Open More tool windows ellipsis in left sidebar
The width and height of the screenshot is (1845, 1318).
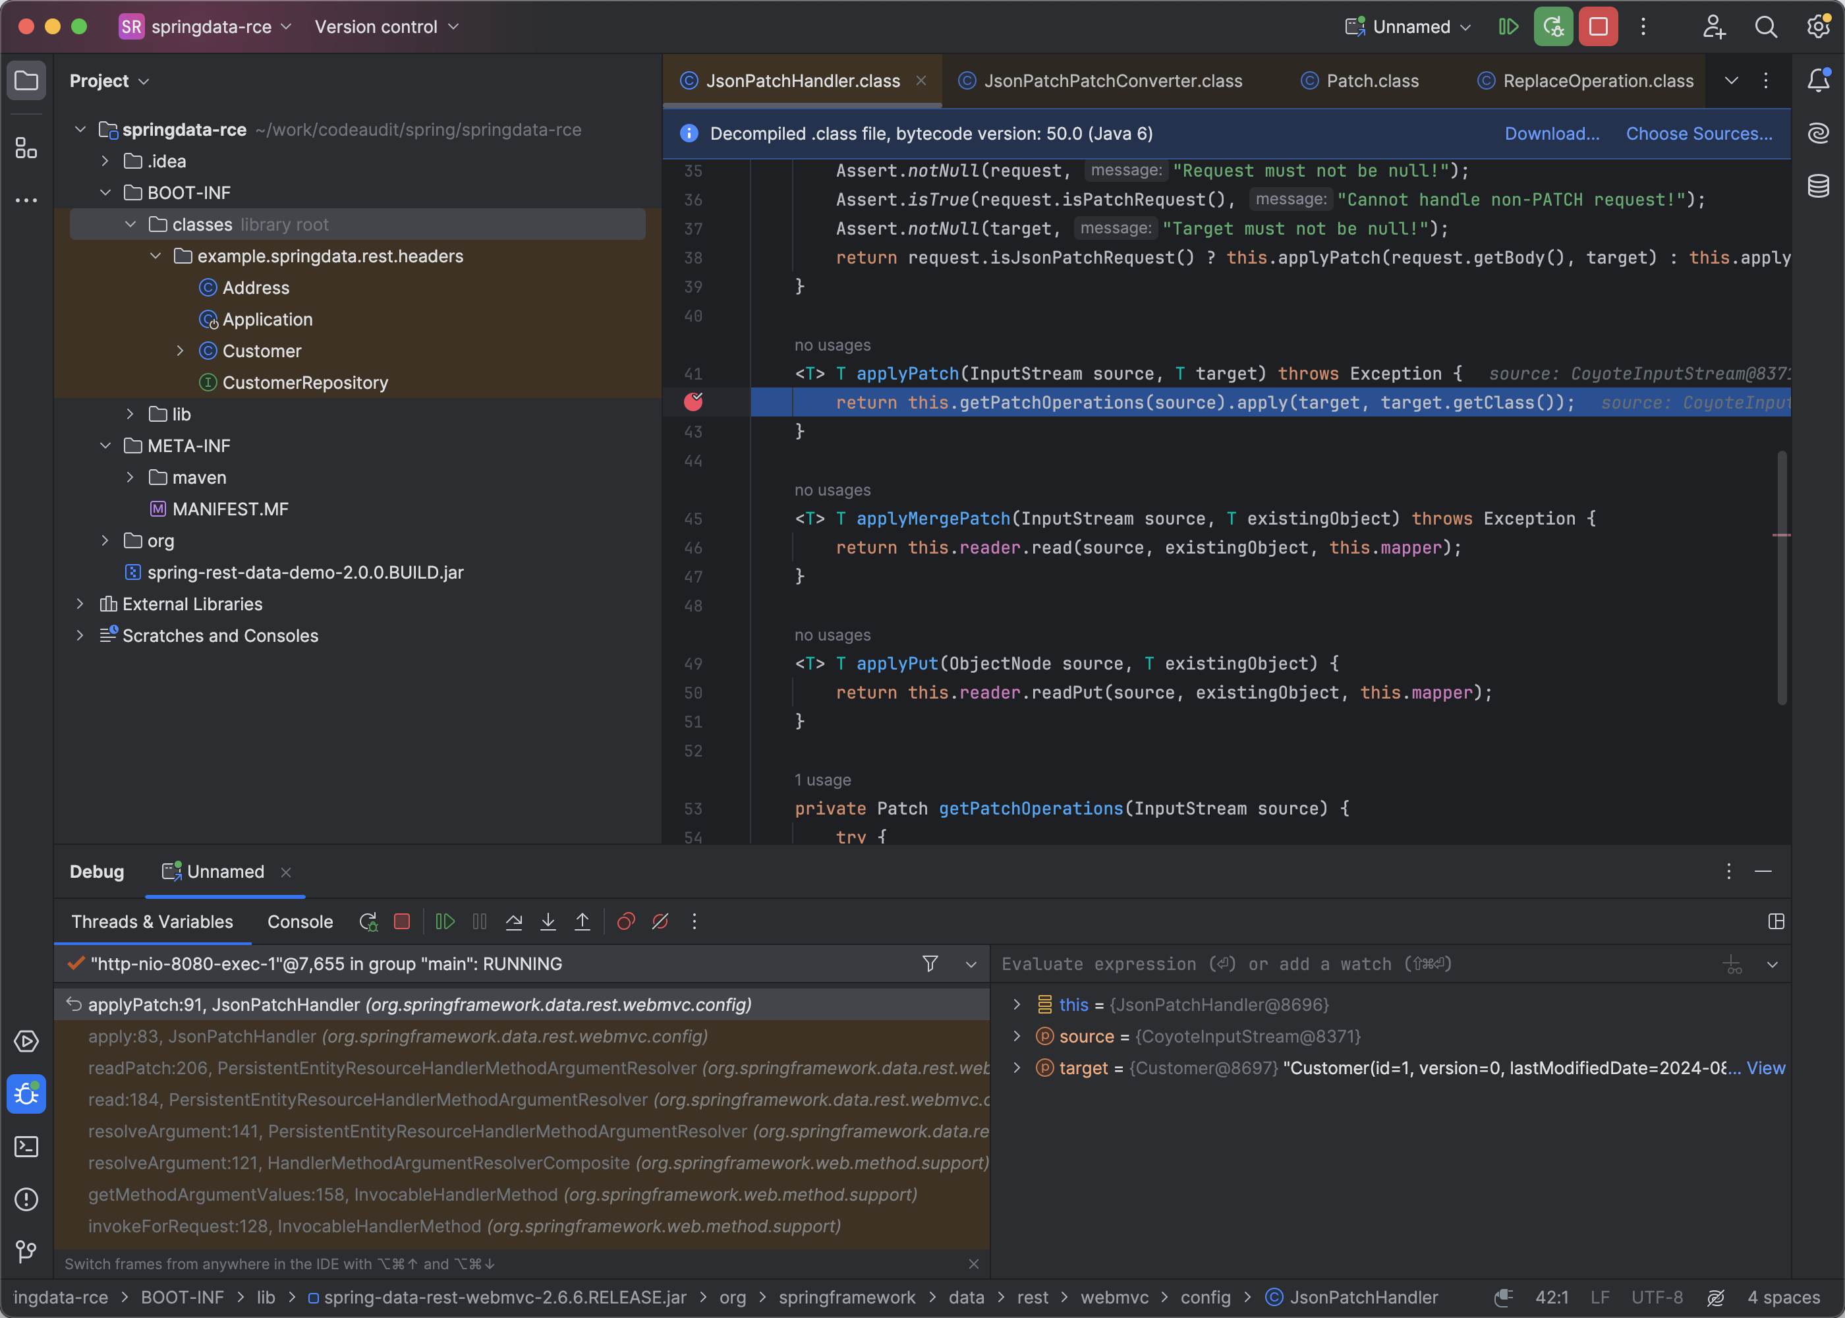click(x=26, y=200)
